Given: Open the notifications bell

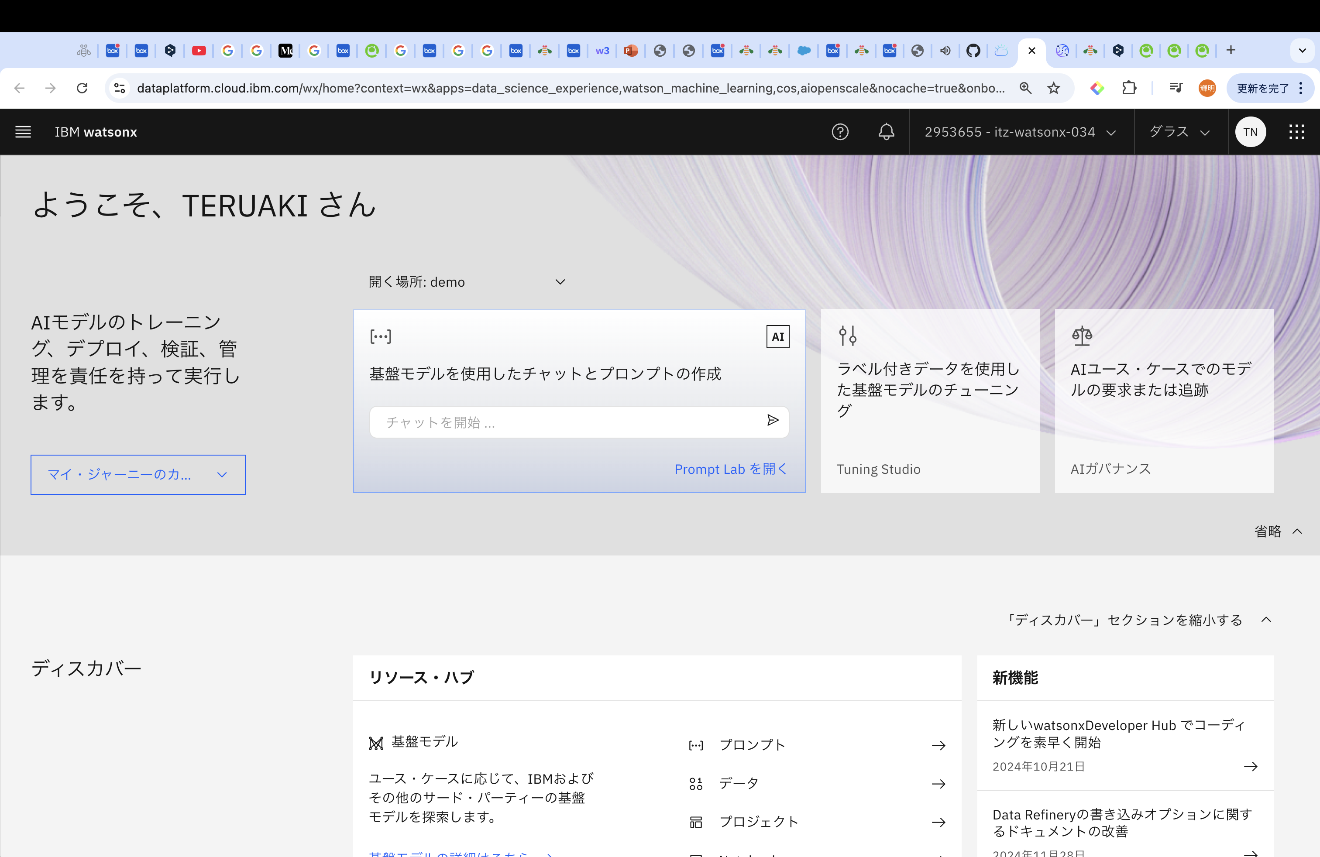Looking at the screenshot, I should point(886,132).
